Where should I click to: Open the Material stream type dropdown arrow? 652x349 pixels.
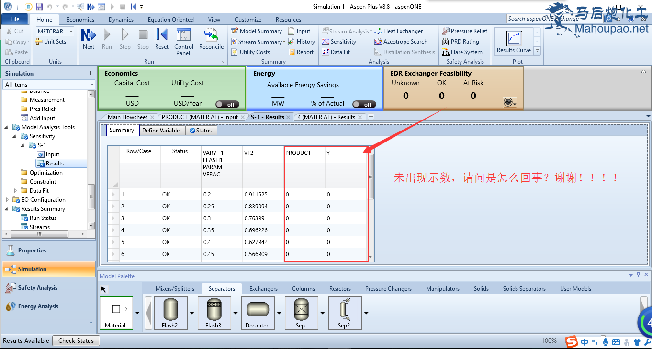137,313
